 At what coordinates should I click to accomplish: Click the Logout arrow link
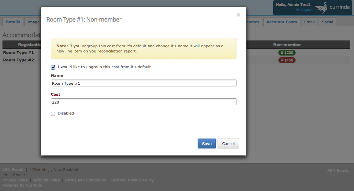[x=304, y=10]
